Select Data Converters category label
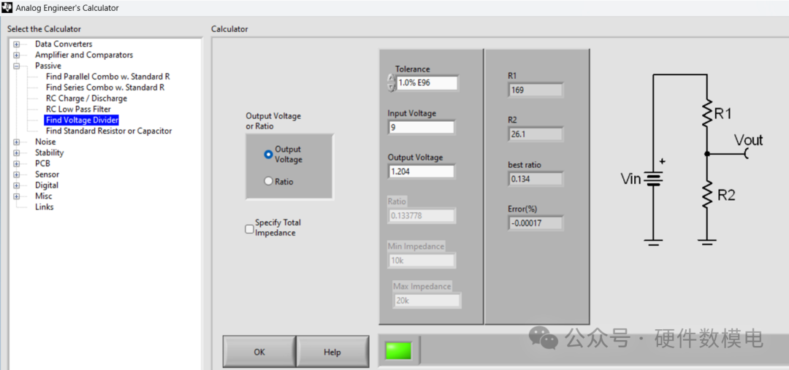The width and height of the screenshot is (789, 370). click(64, 45)
